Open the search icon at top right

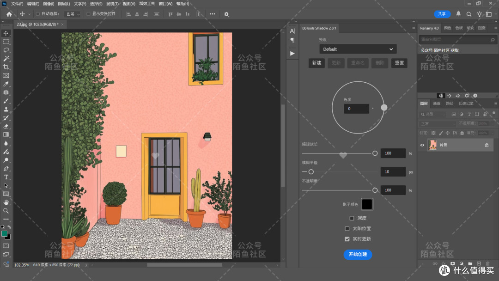coord(469,14)
